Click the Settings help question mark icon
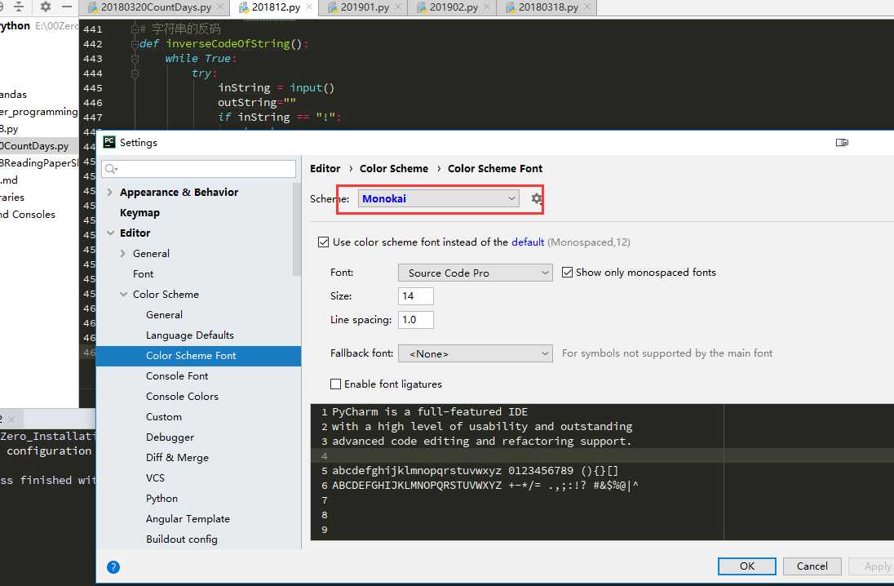Image resolution: width=894 pixels, height=586 pixels. click(113, 566)
